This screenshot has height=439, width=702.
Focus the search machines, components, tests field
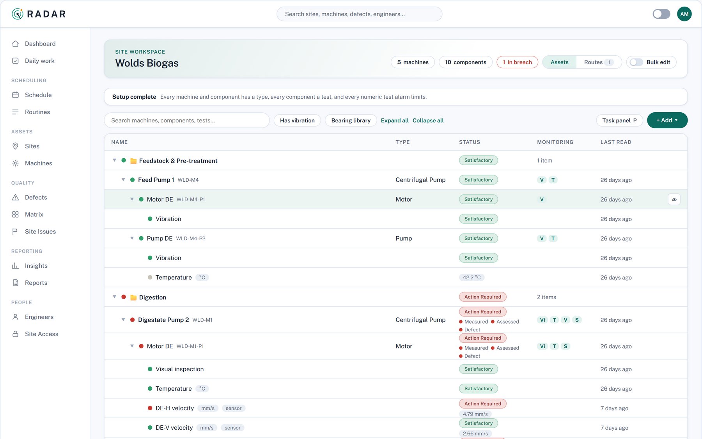187,120
